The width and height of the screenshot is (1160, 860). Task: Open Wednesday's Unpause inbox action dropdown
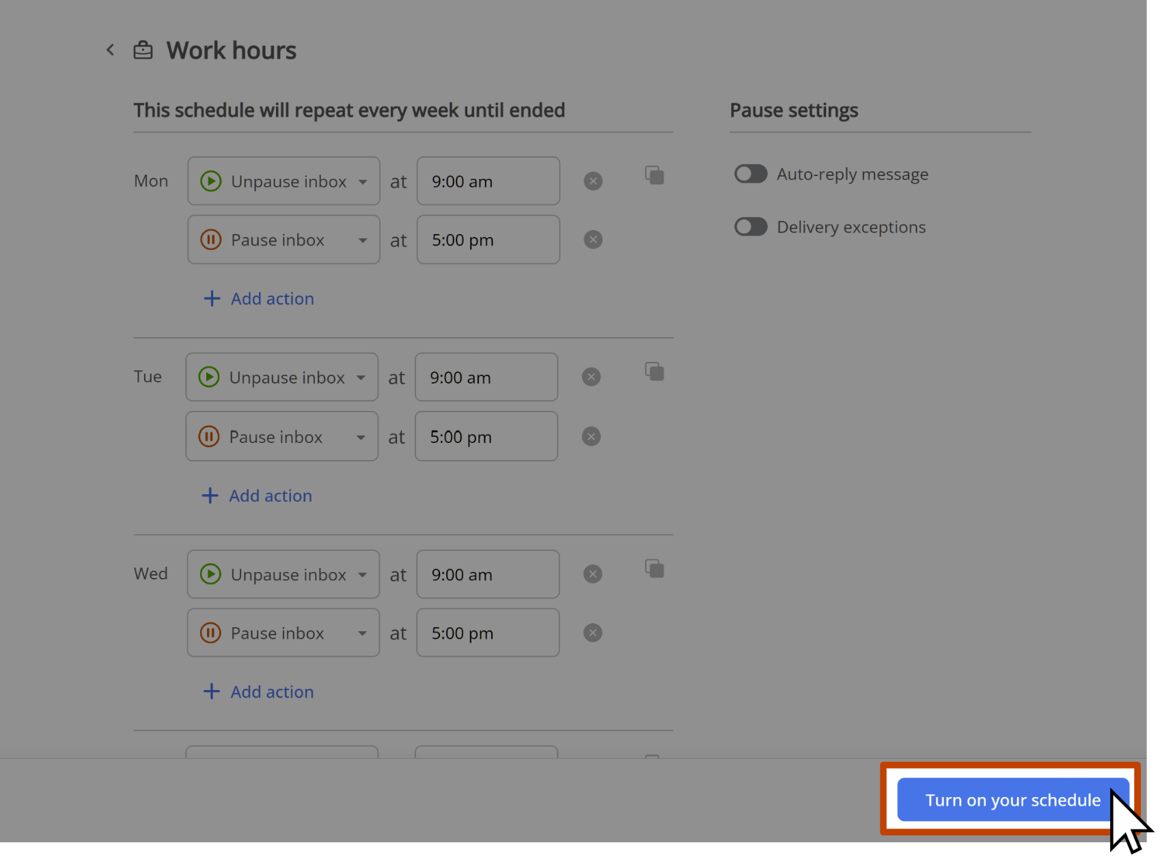284,575
